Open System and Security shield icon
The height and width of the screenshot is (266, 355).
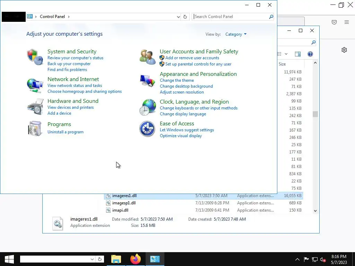[x=35, y=57]
